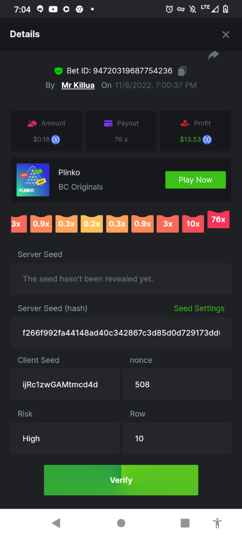
Task: Tap the currency coin icon under Profit
Action: coord(207,140)
